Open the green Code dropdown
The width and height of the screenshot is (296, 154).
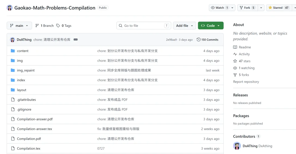click(211, 26)
